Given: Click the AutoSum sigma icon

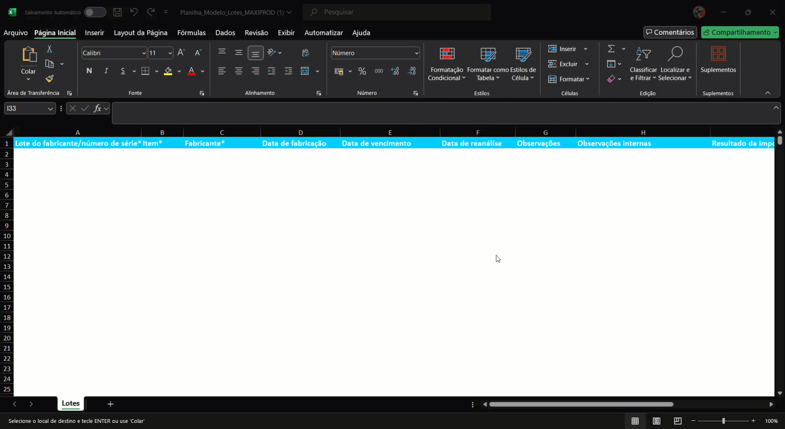Looking at the screenshot, I should [x=611, y=49].
